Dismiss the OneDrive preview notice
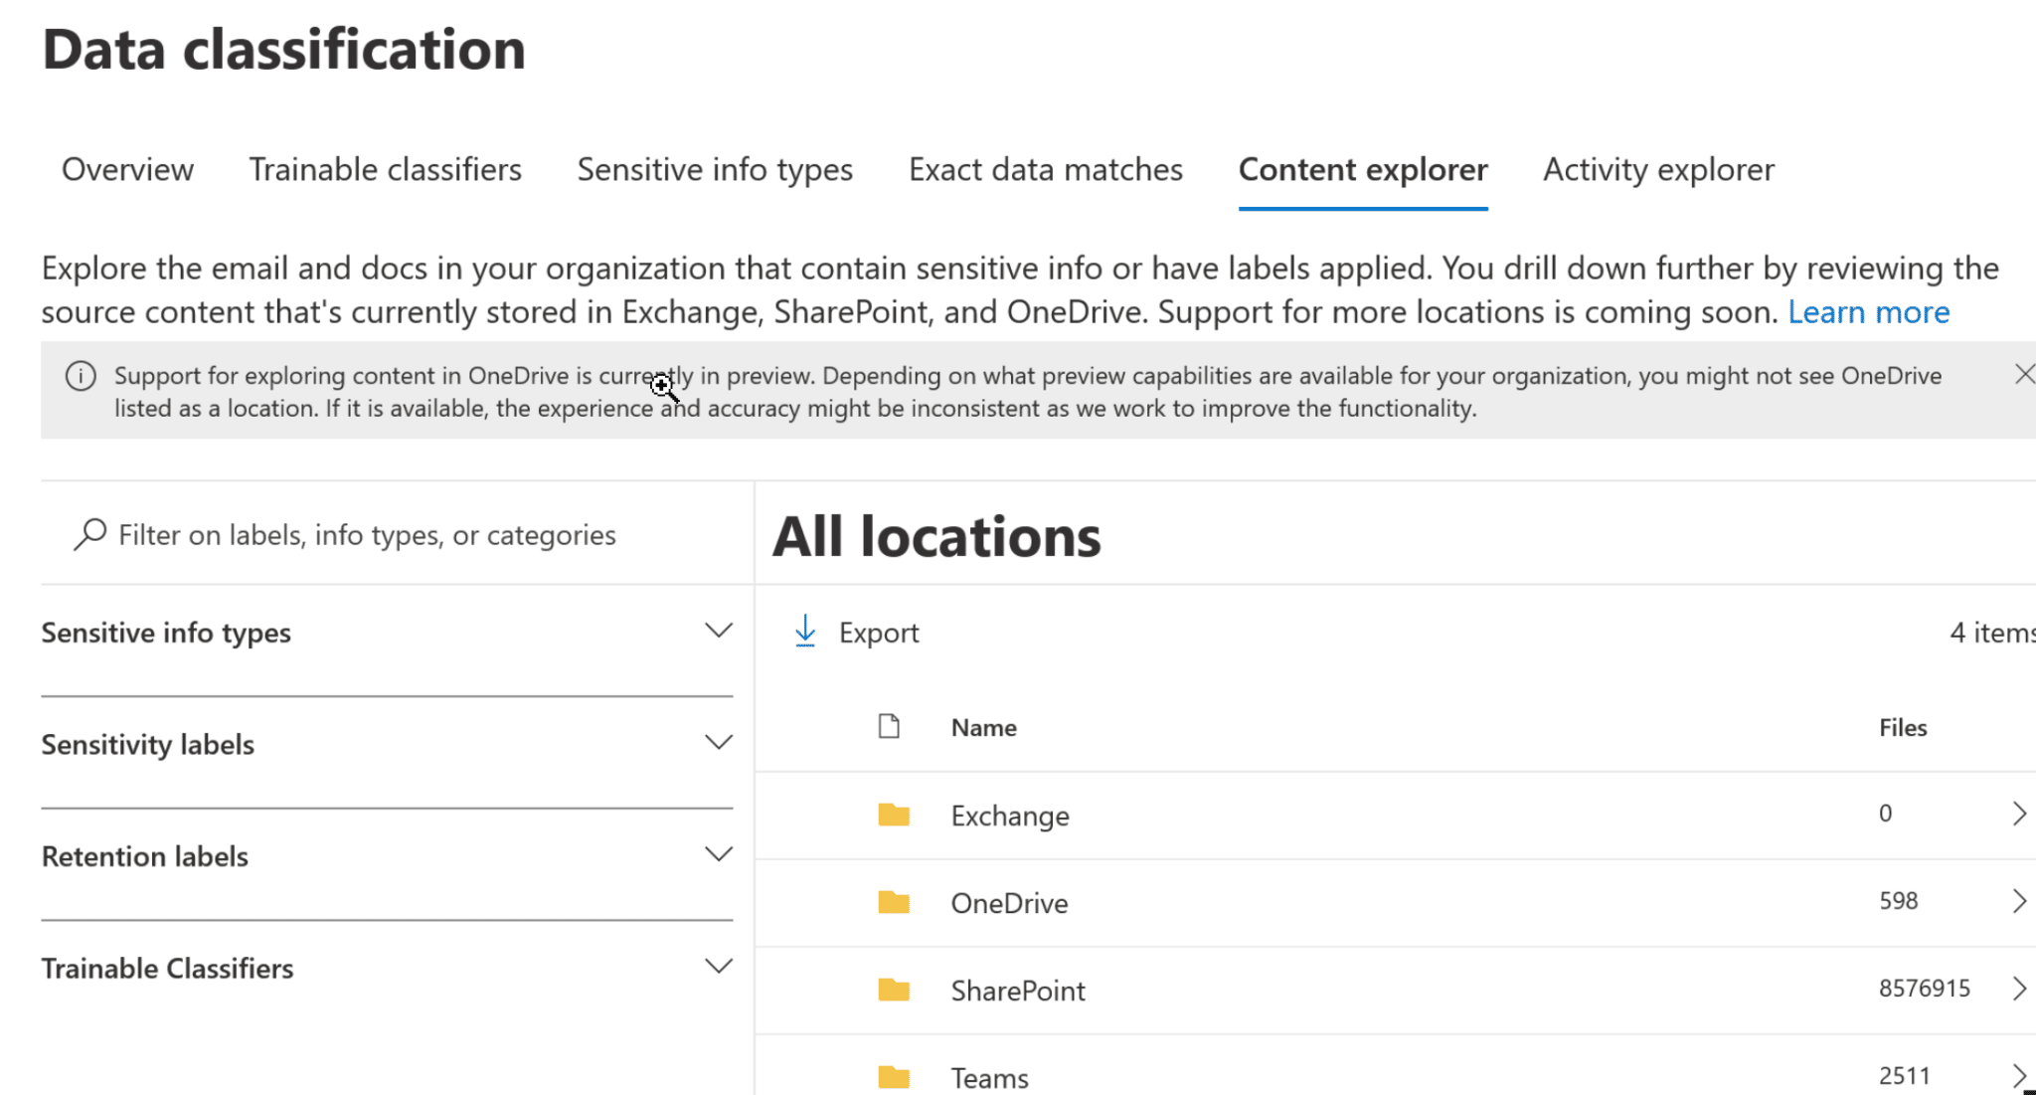Viewport: 2036px width, 1095px height. [x=2025, y=374]
